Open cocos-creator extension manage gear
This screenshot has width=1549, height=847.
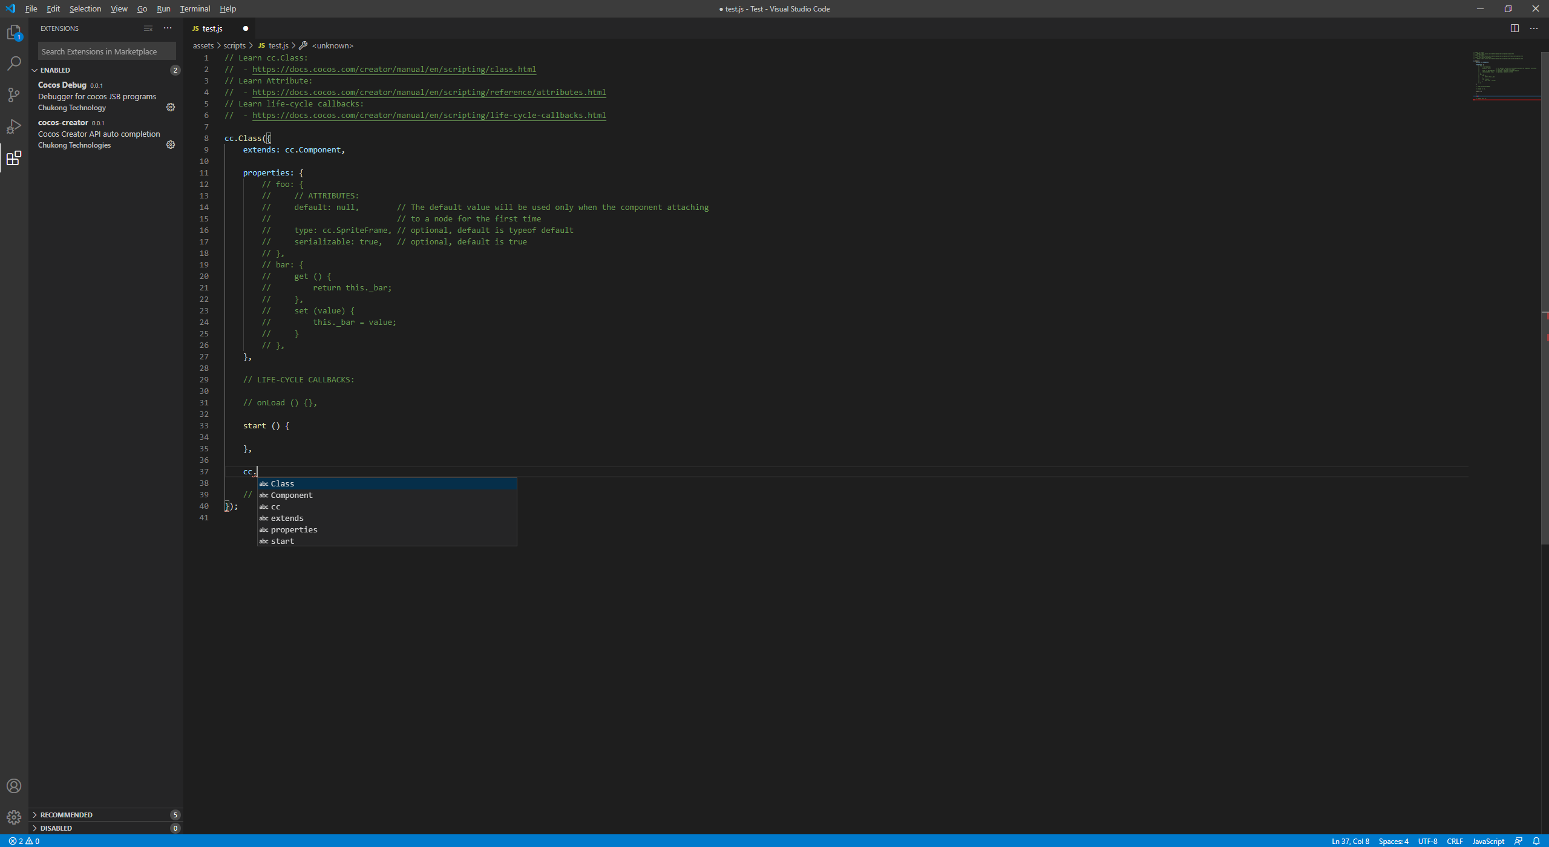pyautogui.click(x=171, y=145)
